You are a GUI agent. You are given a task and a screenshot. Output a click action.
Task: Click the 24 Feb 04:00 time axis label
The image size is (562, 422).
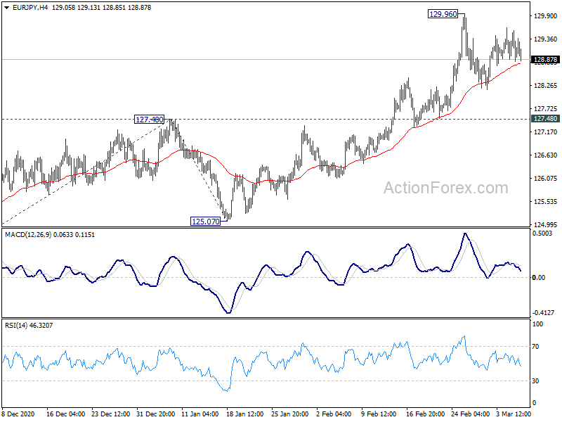pyautogui.click(x=470, y=414)
